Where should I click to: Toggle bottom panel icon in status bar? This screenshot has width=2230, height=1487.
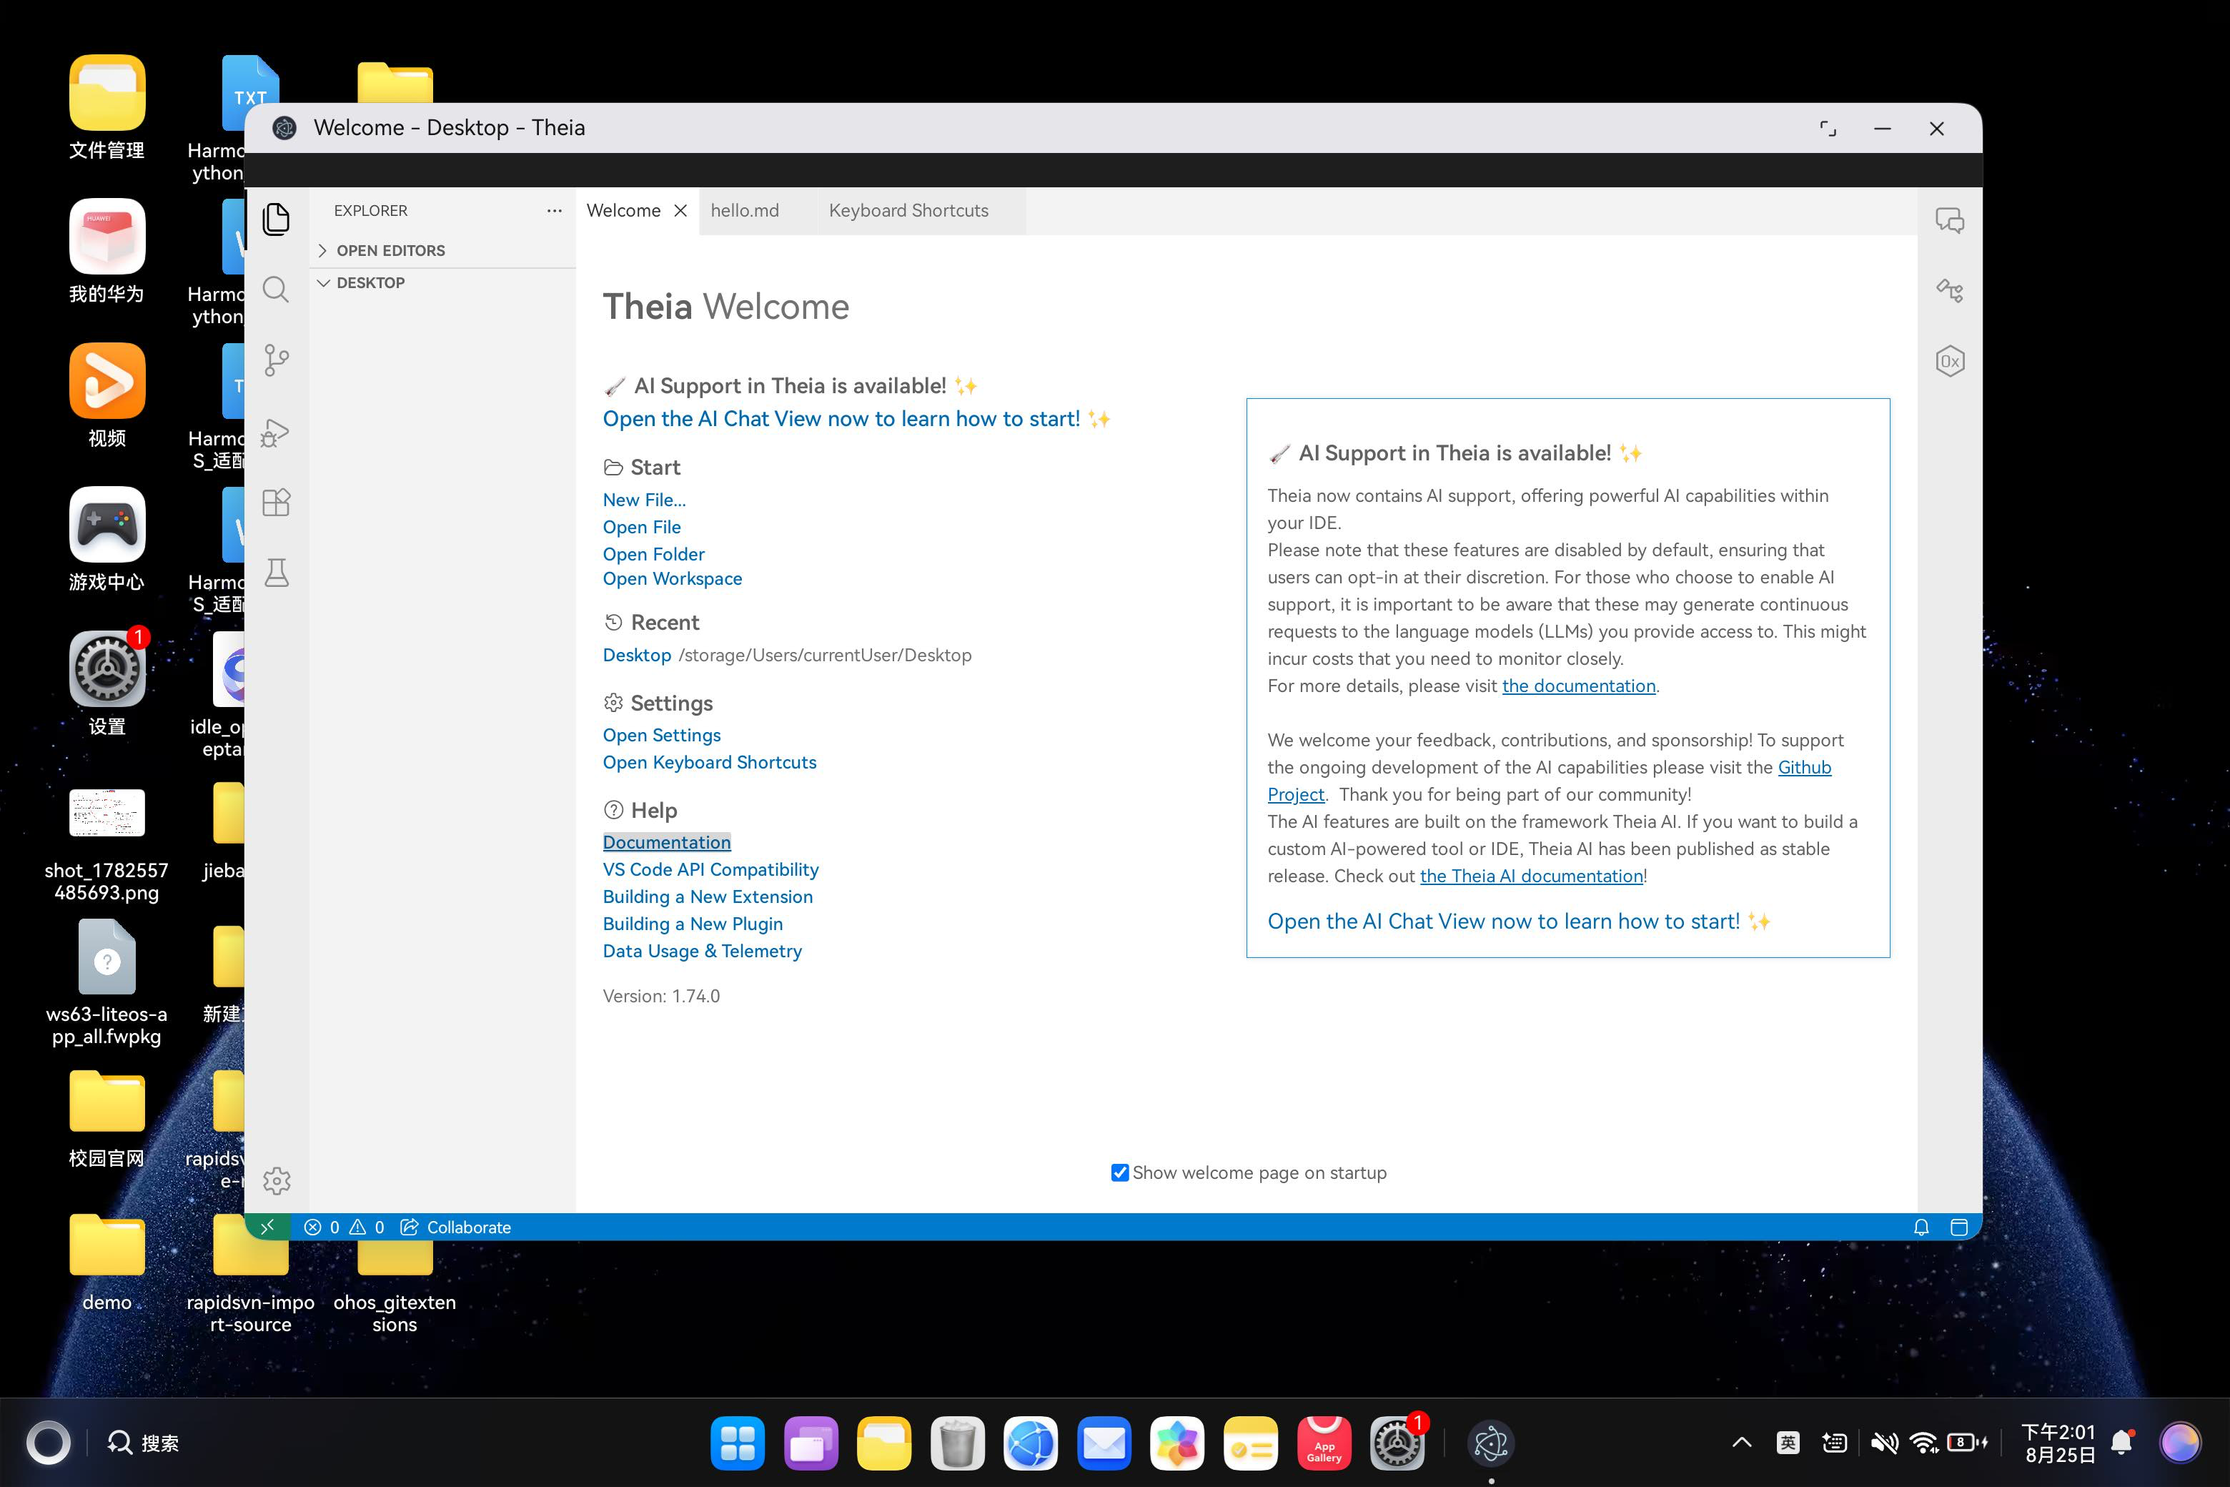[x=1959, y=1227]
